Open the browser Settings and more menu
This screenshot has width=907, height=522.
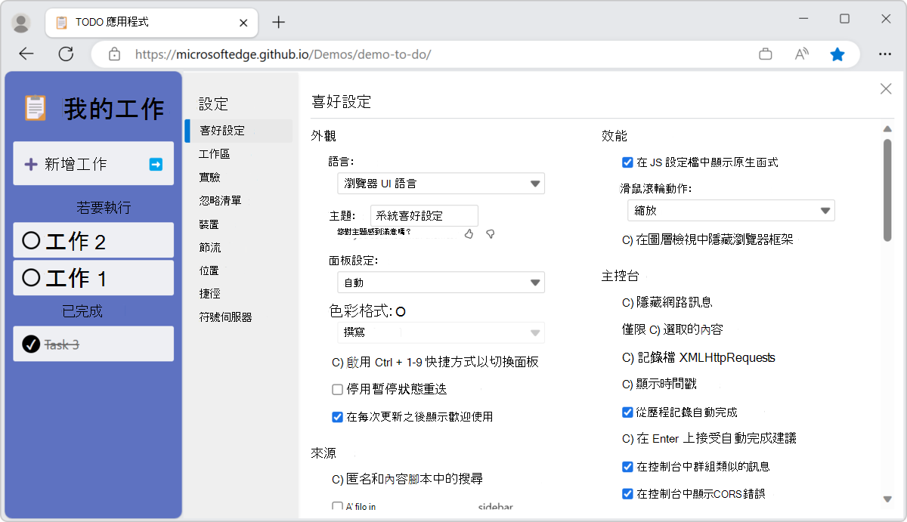coord(884,54)
